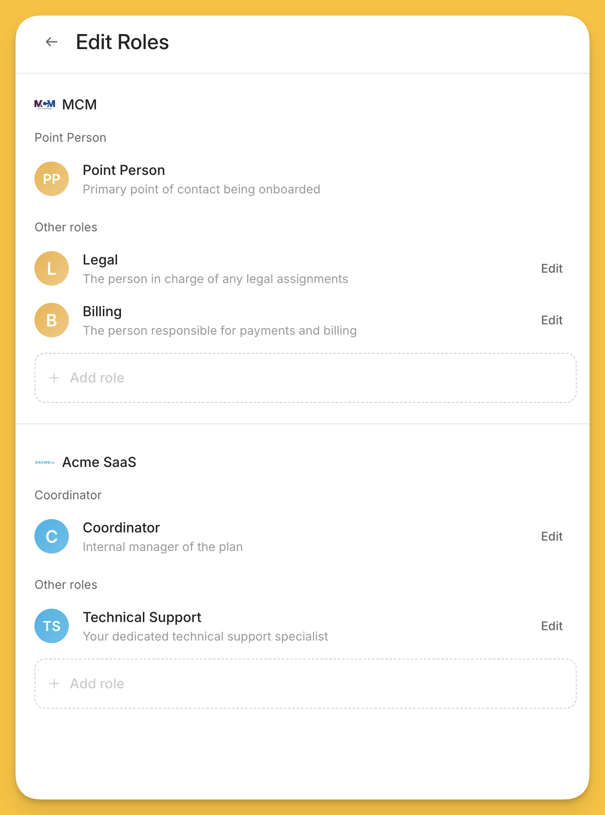Click the plus icon in Acme's Add role

[x=54, y=684]
